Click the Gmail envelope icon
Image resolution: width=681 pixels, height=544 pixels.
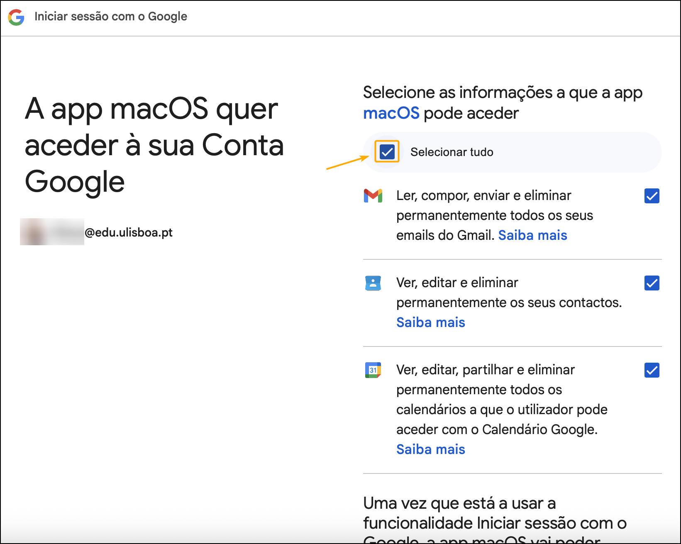point(373,196)
